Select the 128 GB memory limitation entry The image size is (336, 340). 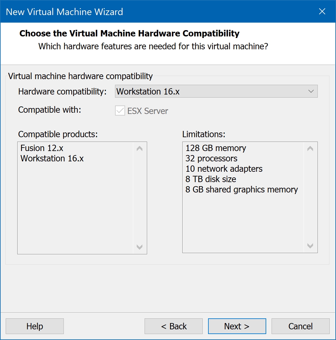pos(216,148)
